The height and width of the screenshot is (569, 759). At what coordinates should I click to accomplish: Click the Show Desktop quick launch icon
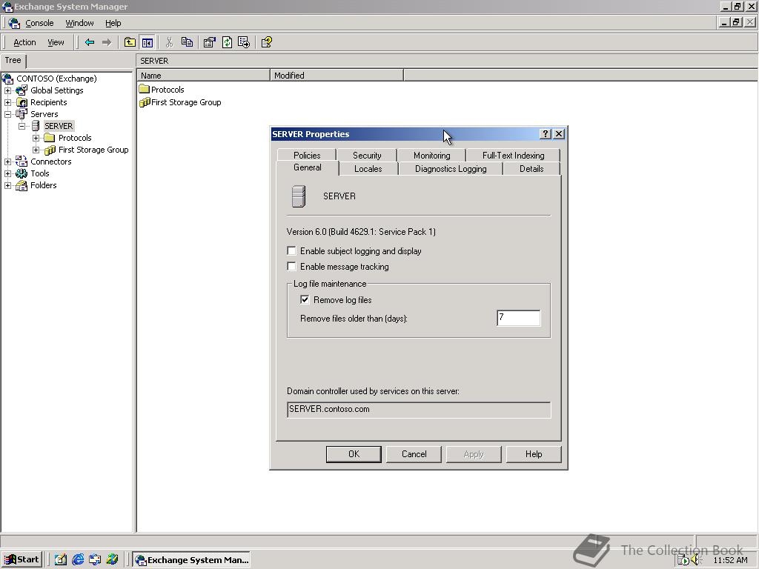(61, 560)
